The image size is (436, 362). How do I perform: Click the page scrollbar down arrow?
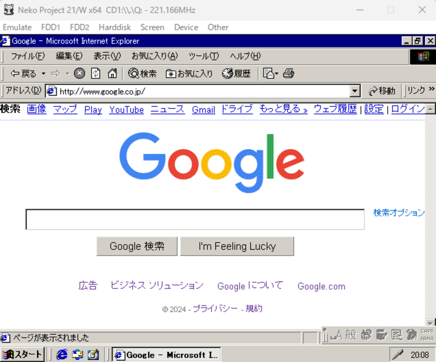(x=430, y=323)
